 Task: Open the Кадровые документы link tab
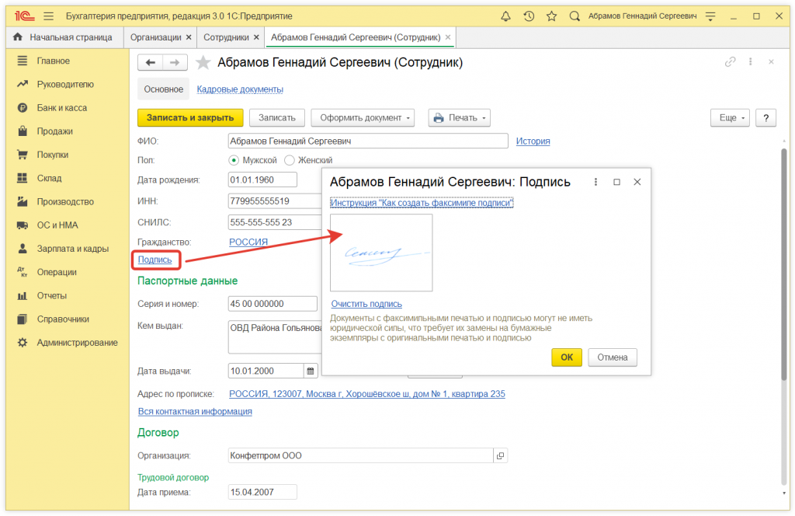[240, 89]
